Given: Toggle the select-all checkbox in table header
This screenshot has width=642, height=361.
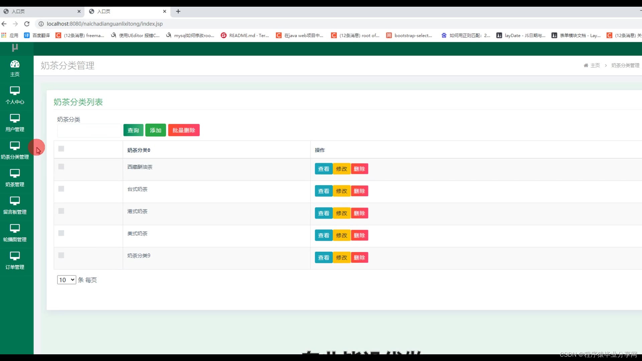Looking at the screenshot, I should pyautogui.click(x=61, y=149).
